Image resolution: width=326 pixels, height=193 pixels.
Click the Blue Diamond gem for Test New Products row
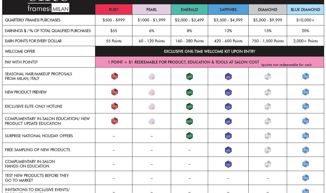tap(306, 178)
